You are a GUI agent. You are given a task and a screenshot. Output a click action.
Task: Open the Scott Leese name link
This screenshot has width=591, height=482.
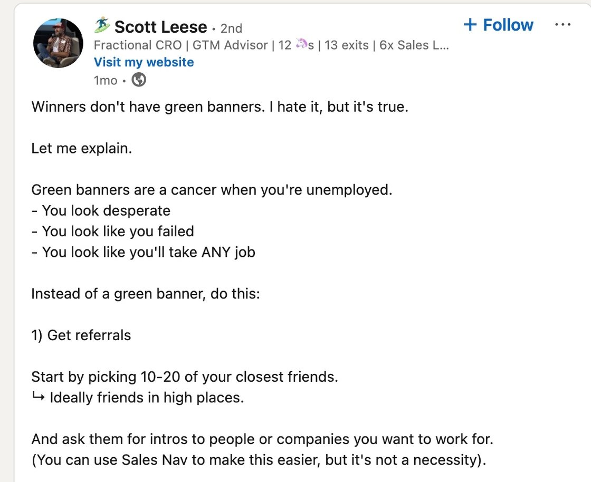coord(160,27)
